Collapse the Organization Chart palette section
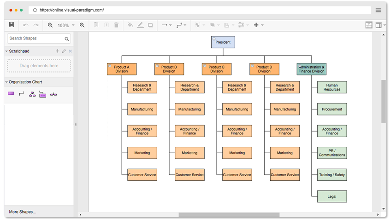This screenshot has width=391, height=219. [x=6, y=82]
